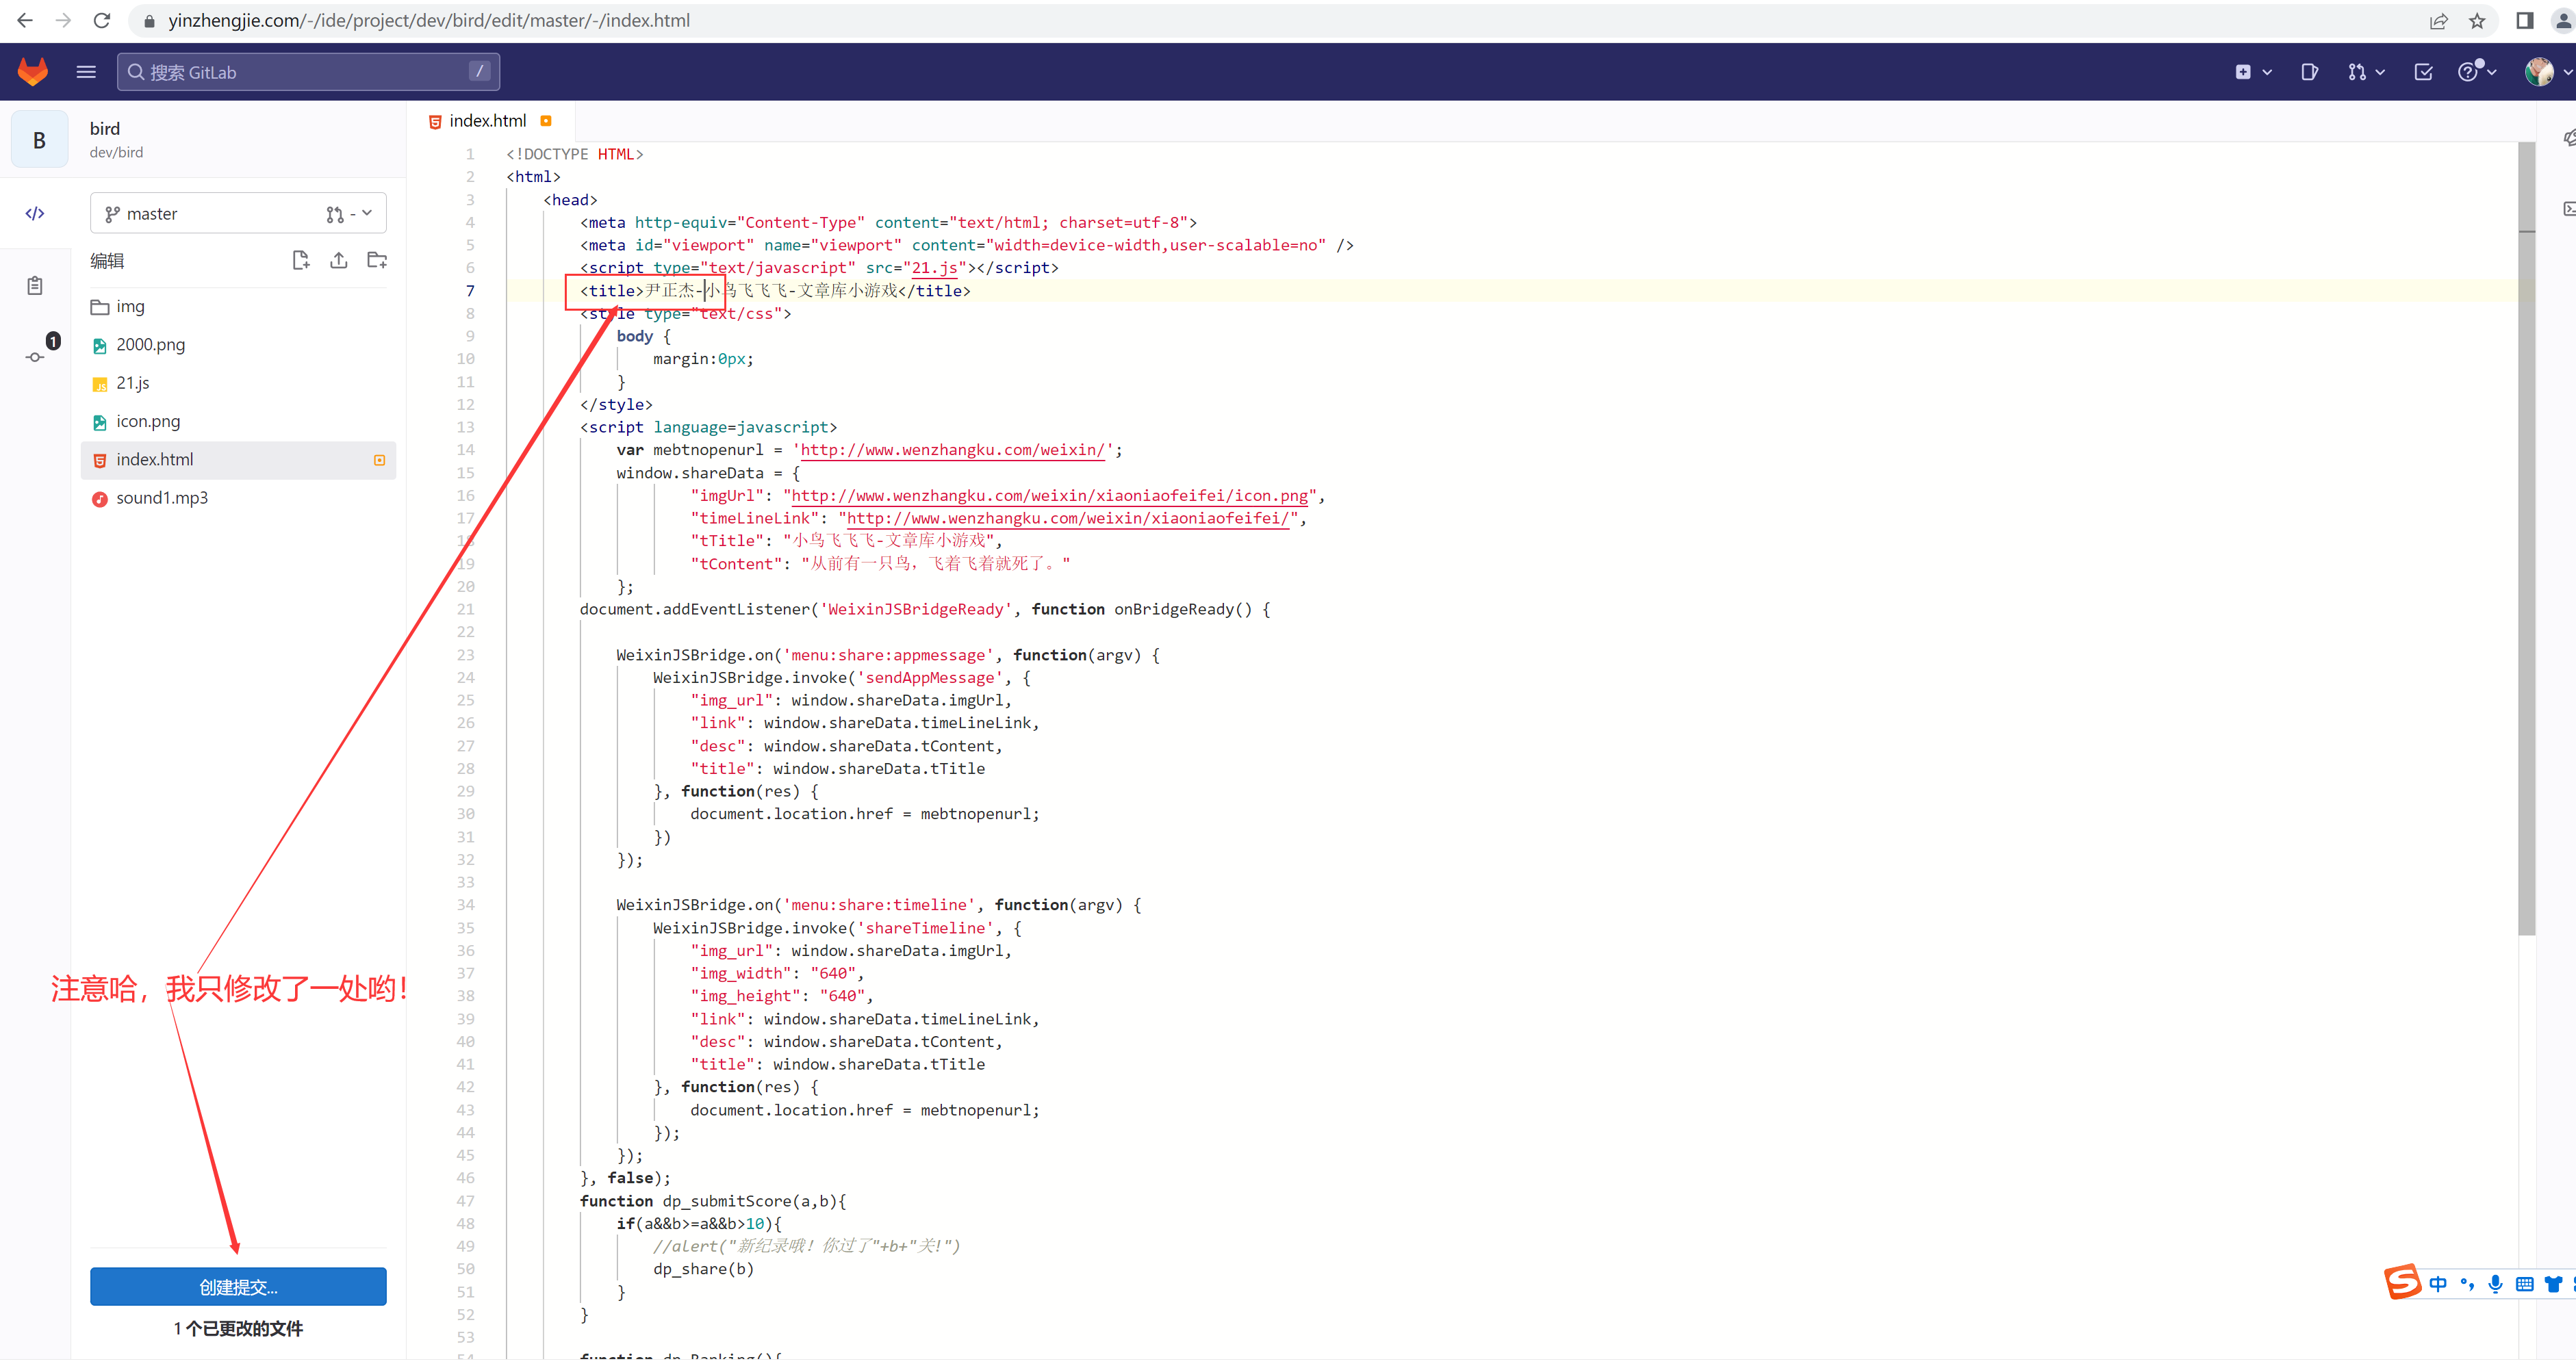
Task: Bookmark this page with star icon
Action: (x=2477, y=21)
